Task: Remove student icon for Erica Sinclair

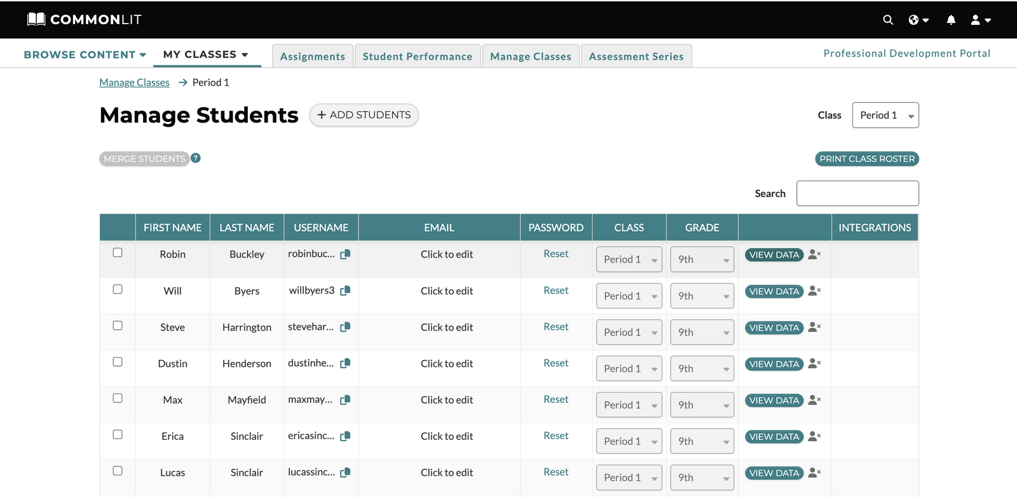Action: click(815, 436)
